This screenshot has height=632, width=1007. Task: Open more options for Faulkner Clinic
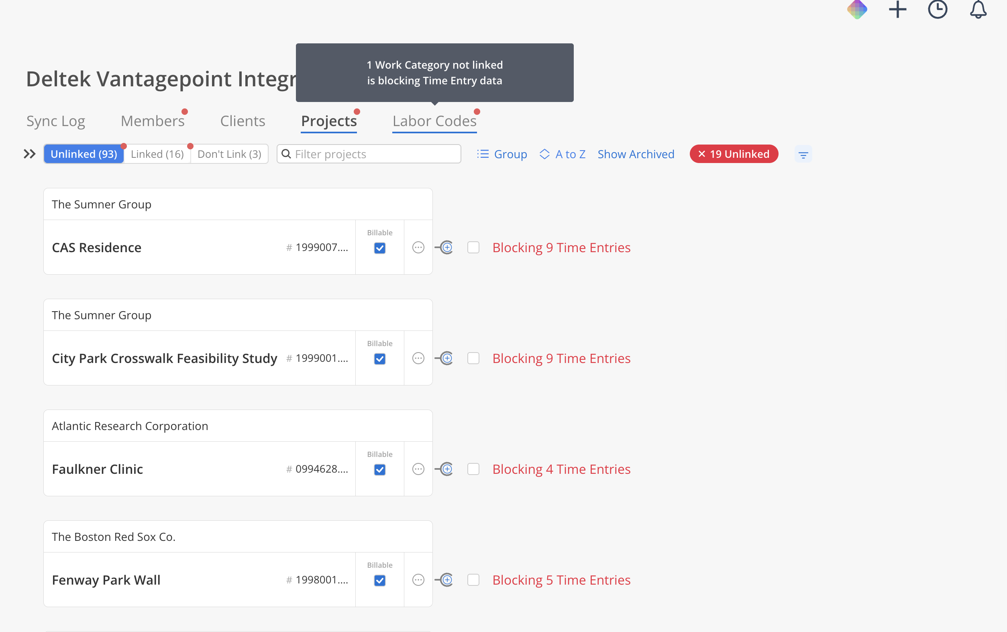tap(418, 469)
